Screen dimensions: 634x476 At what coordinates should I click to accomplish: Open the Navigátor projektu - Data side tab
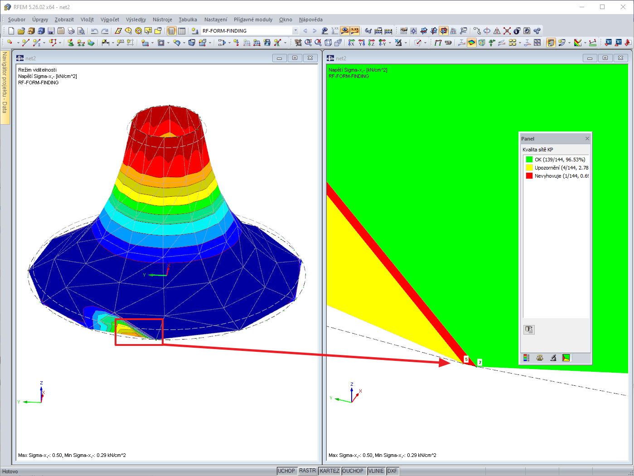click(5, 87)
